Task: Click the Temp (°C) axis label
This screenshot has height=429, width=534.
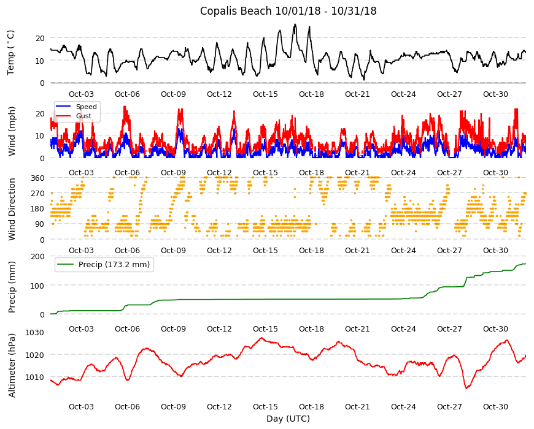Action: (11, 53)
